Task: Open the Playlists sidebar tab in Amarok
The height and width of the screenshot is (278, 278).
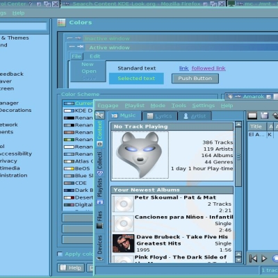Action: pos(99,191)
